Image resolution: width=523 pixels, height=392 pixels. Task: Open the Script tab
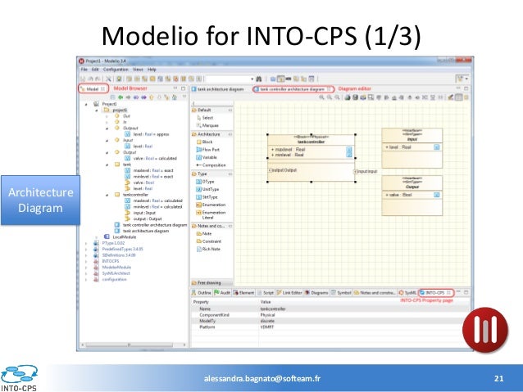pos(266,293)
